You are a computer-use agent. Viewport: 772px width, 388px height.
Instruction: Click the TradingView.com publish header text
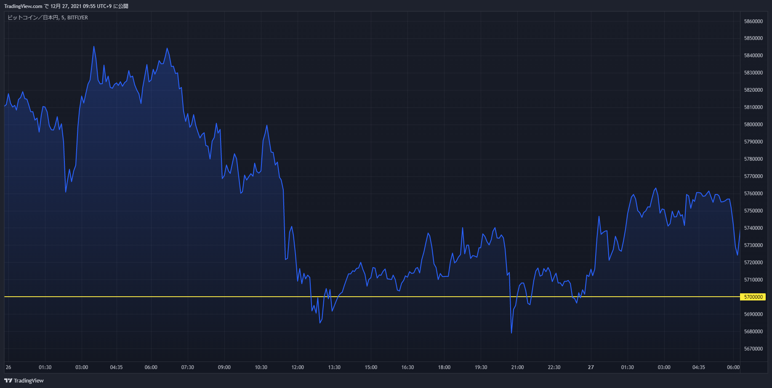tap(66, 6)
